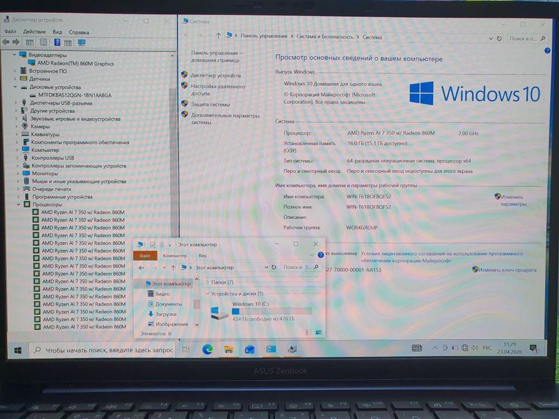This screenshot has width=559, height=419.
Task: Open the Вид menu in Device Manager
Action: point(57,32)
